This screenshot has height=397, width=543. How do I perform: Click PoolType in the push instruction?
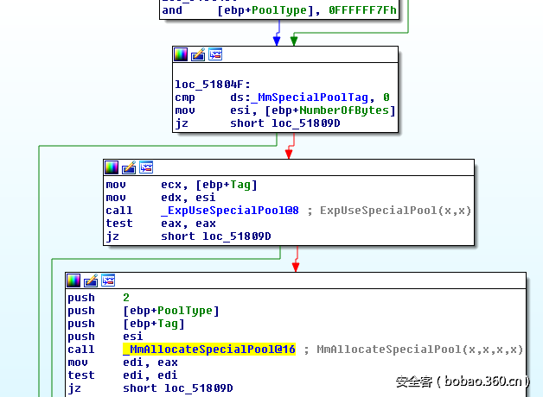tap(188, 311)
